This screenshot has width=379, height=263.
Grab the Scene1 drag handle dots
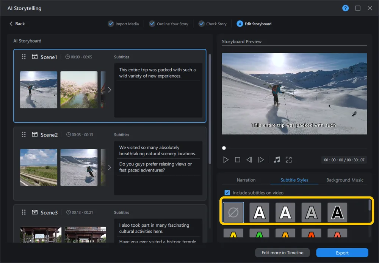coord(23,57)
